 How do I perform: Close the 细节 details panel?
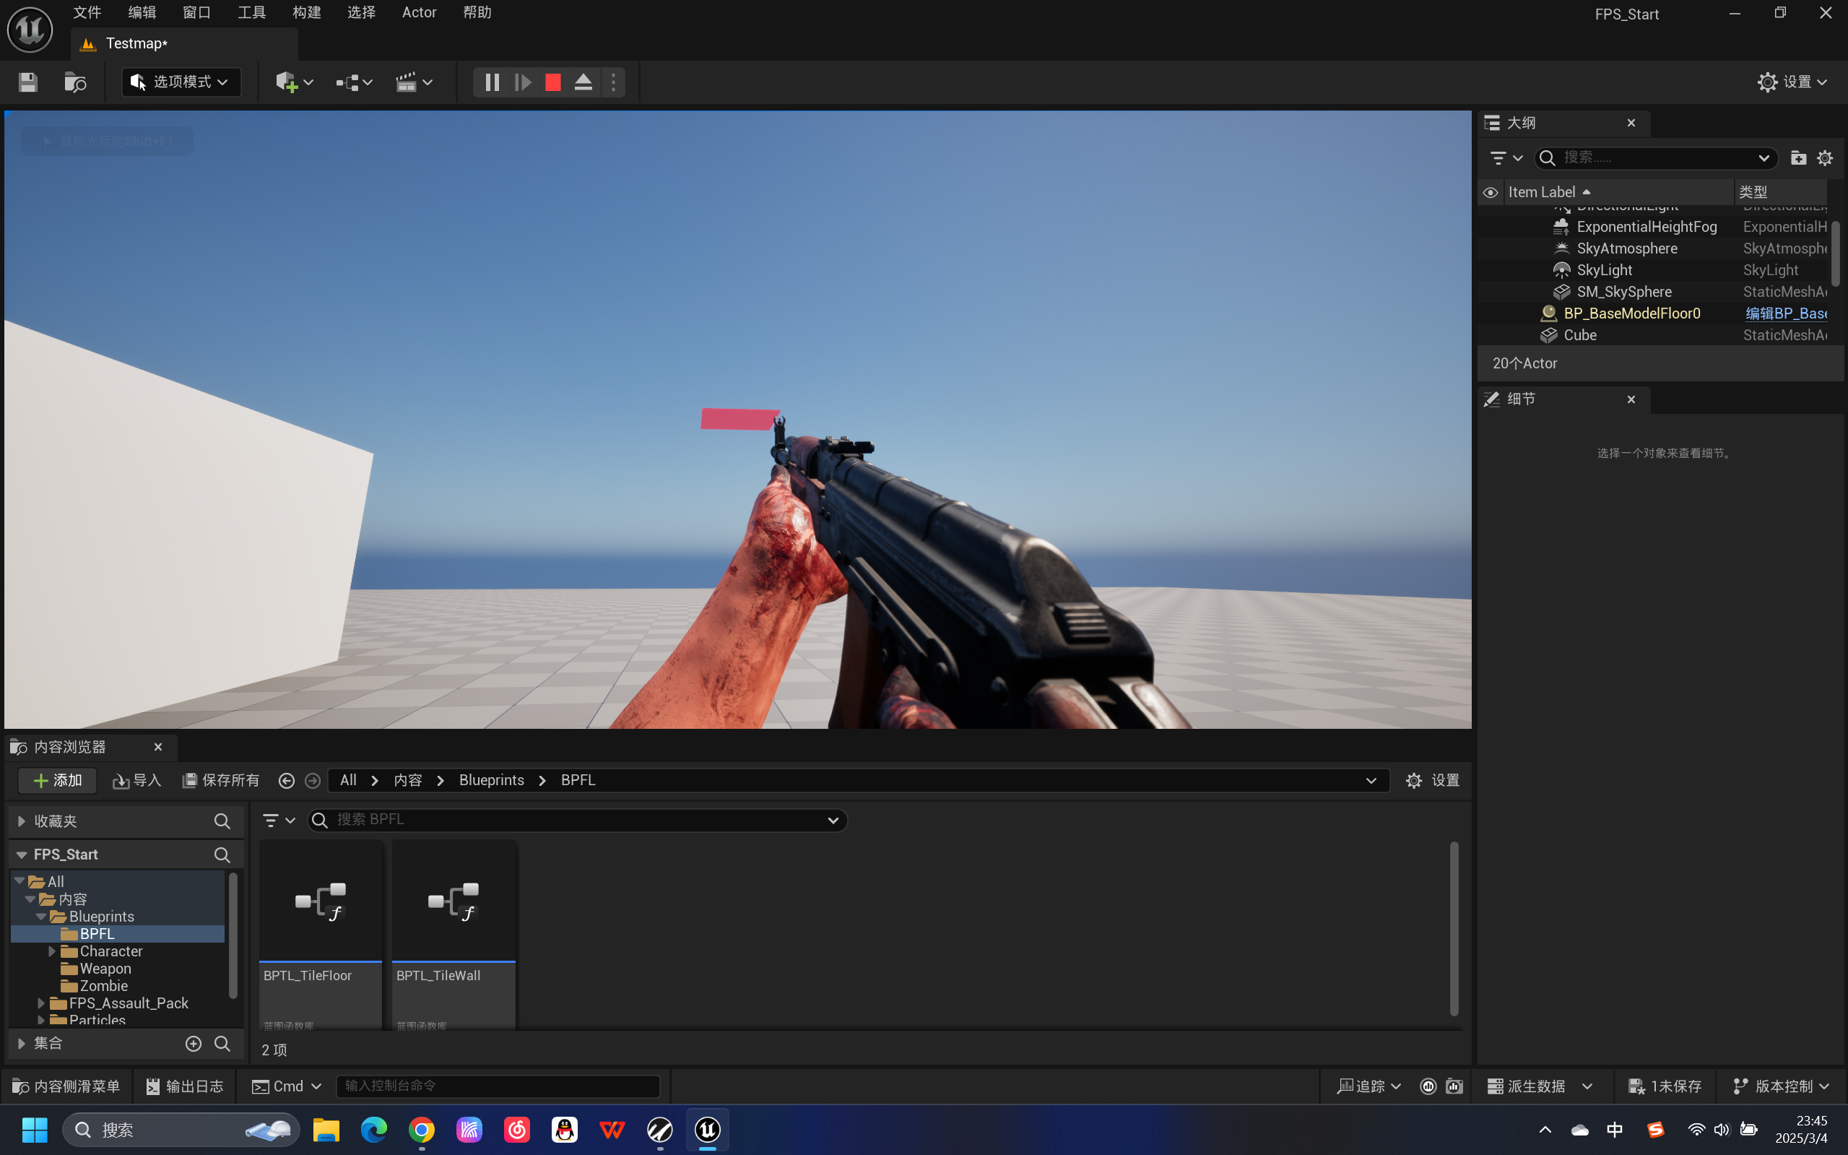(1631, 399)
